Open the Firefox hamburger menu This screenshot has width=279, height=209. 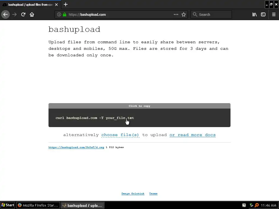[274, 14]
